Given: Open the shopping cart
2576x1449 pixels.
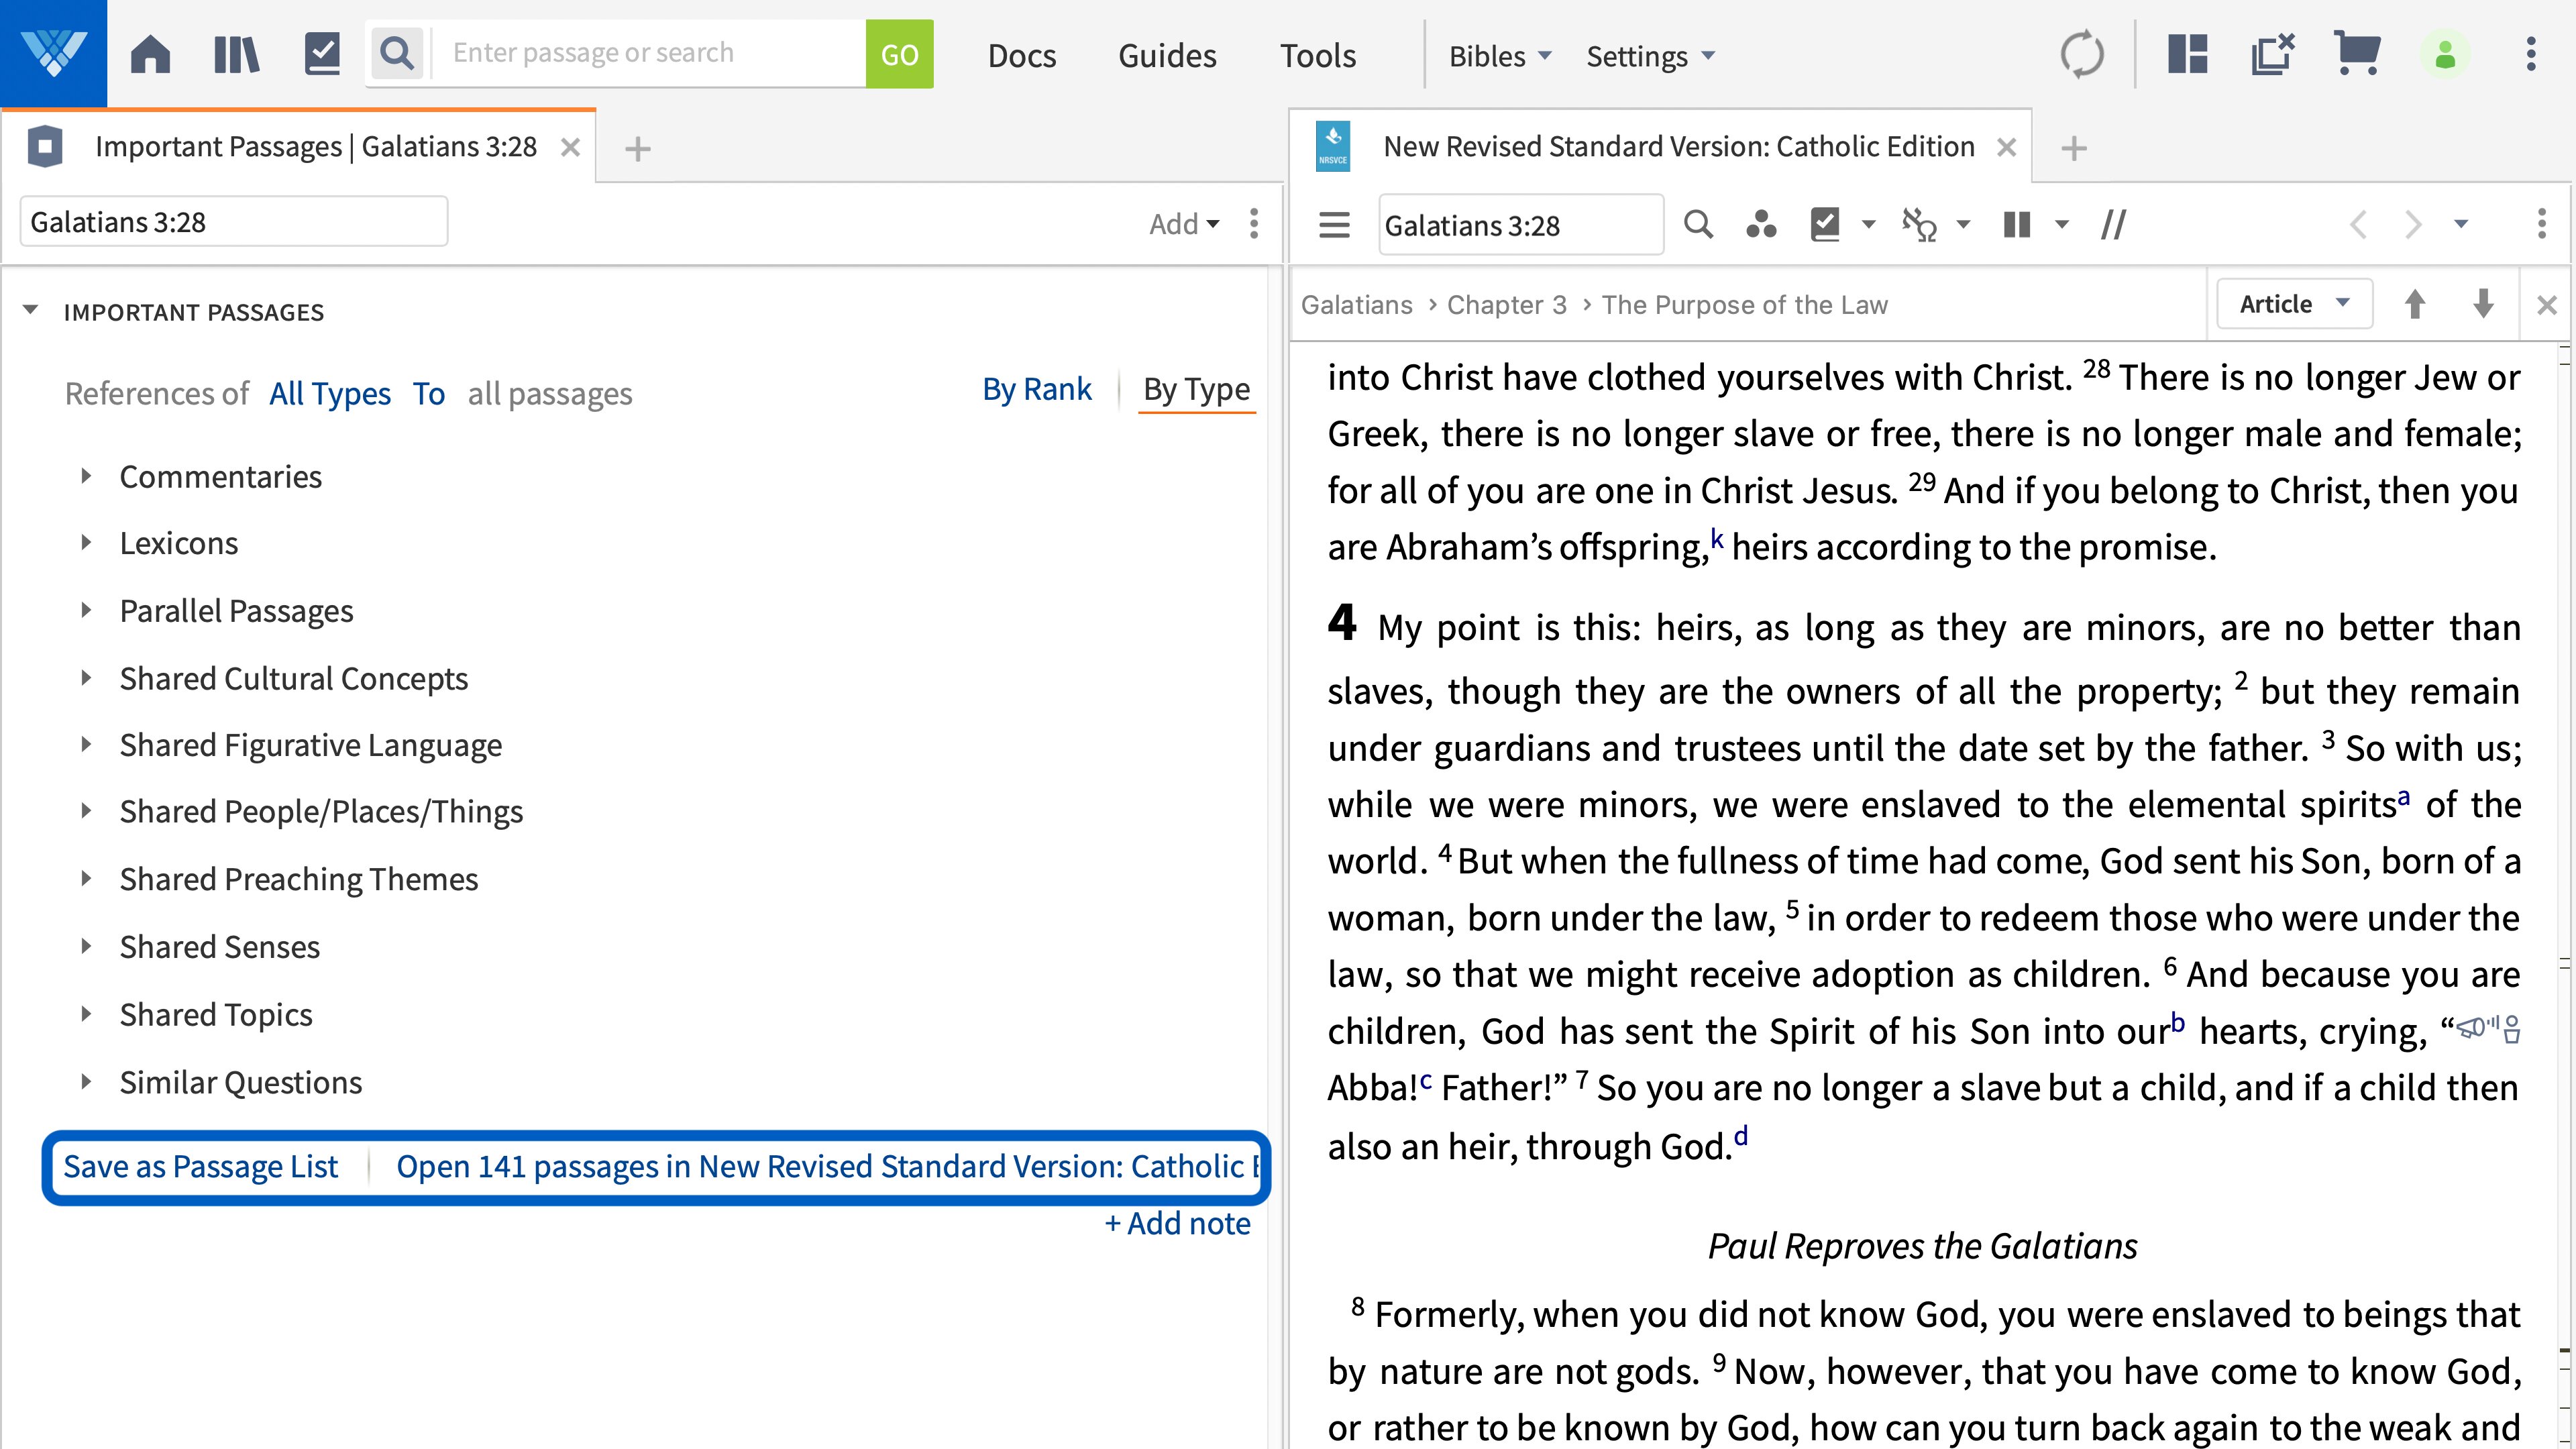Looking at the screenshot, I should (2357, 53).
